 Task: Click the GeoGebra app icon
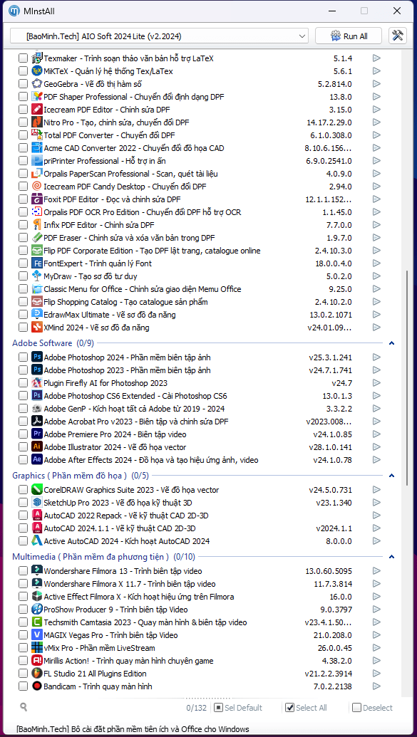click(x=37, y=84)
